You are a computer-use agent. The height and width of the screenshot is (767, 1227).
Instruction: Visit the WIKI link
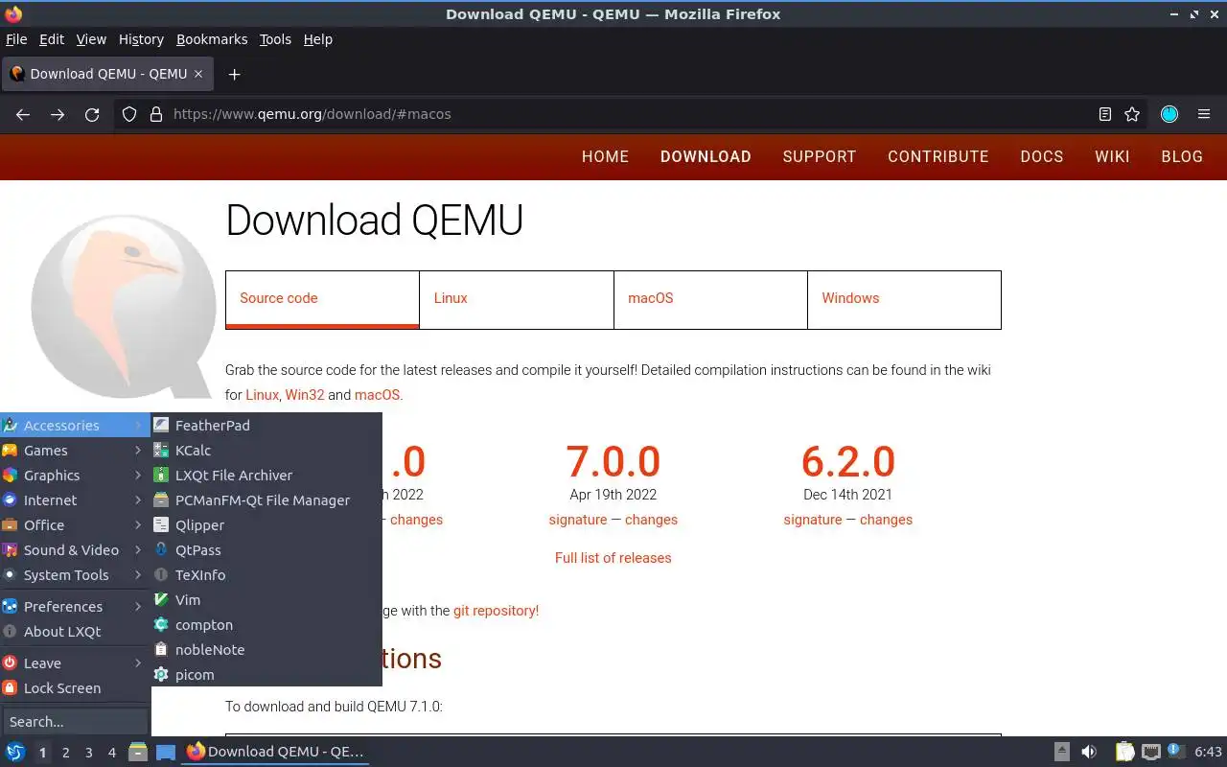1112,156
